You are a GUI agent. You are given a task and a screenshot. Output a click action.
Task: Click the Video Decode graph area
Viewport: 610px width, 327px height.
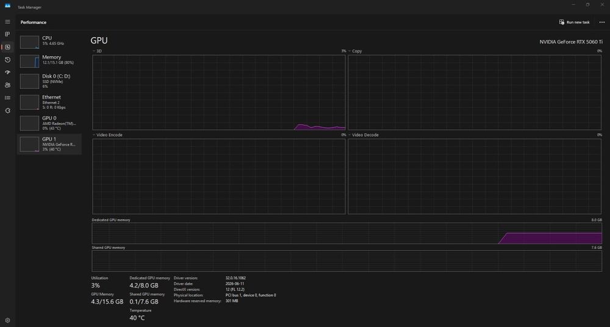(x=475, y=176)
